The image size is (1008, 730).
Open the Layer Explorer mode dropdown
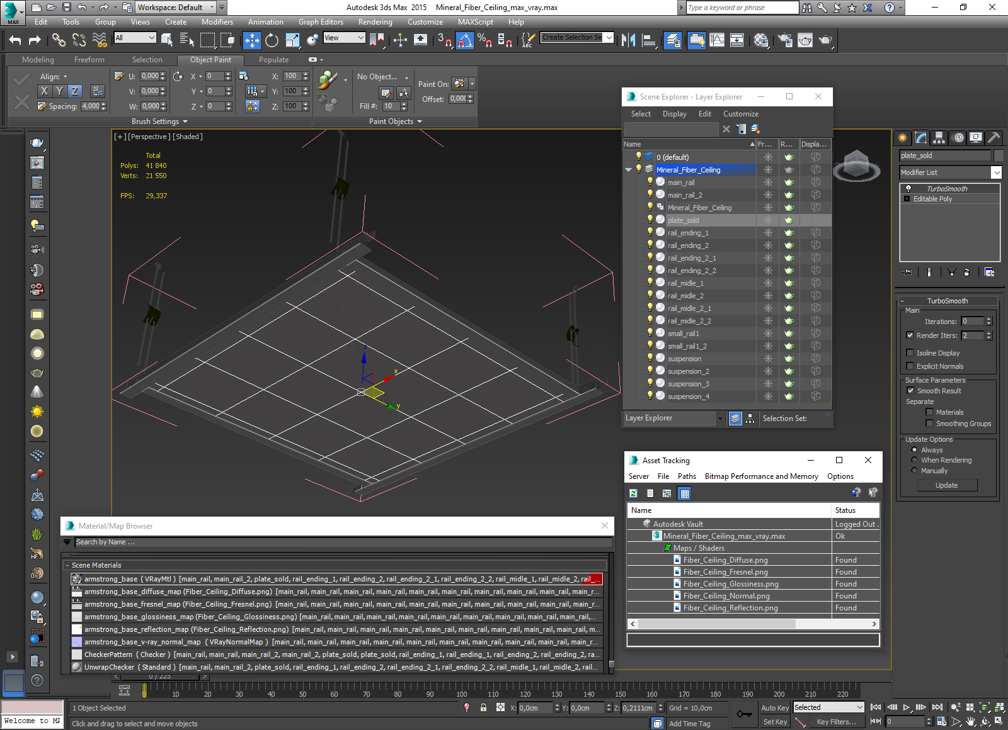point(673,418)
